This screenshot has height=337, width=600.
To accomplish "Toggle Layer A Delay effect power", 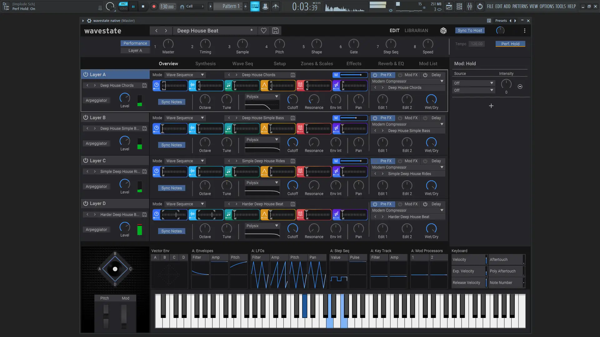I will click(x=425, y=75).
